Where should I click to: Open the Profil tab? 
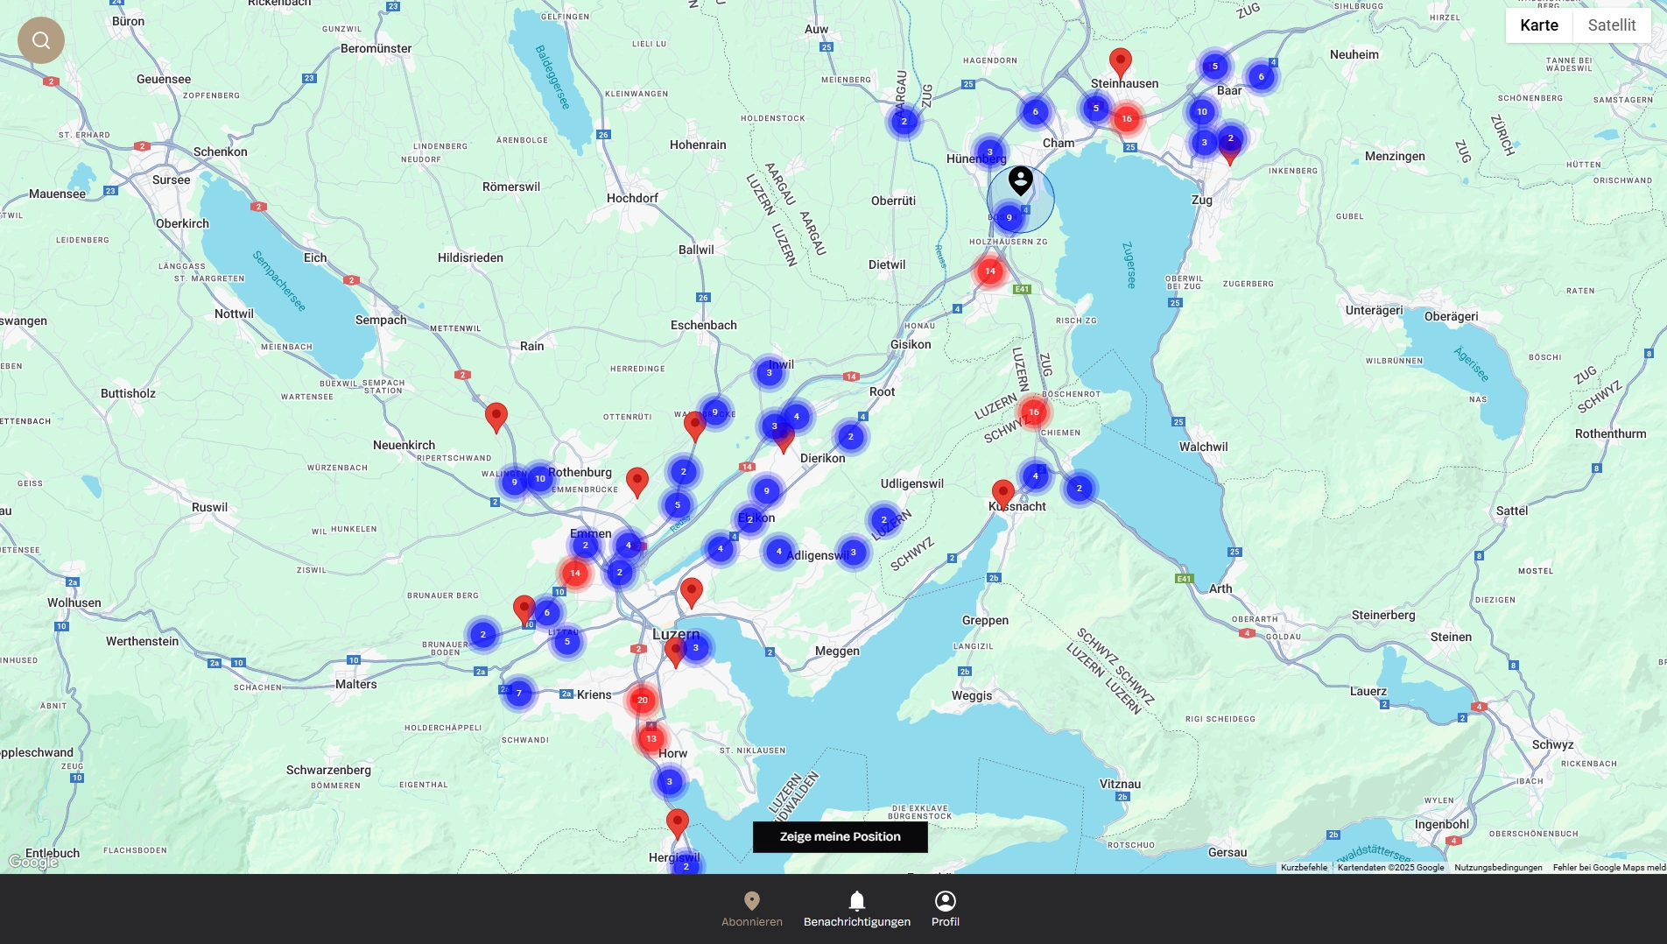click(x=946, y=909)
